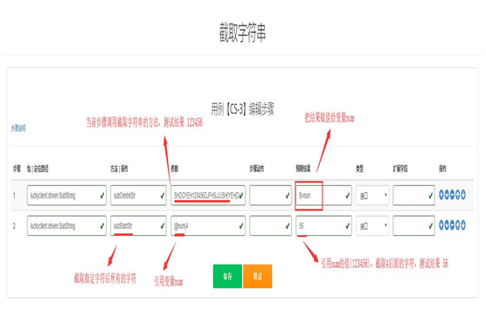Click the empty 扩展字段 field in step 1
Image resolution: width=486 pixels, height=318 pixels.
click(x=413, y=196)
